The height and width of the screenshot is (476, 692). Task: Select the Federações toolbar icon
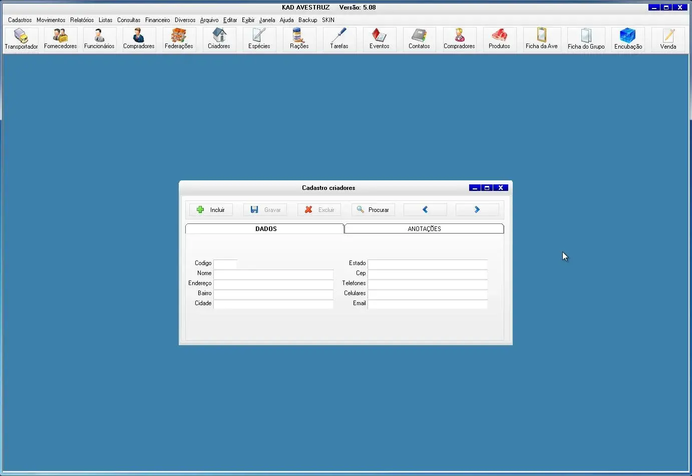179,39
